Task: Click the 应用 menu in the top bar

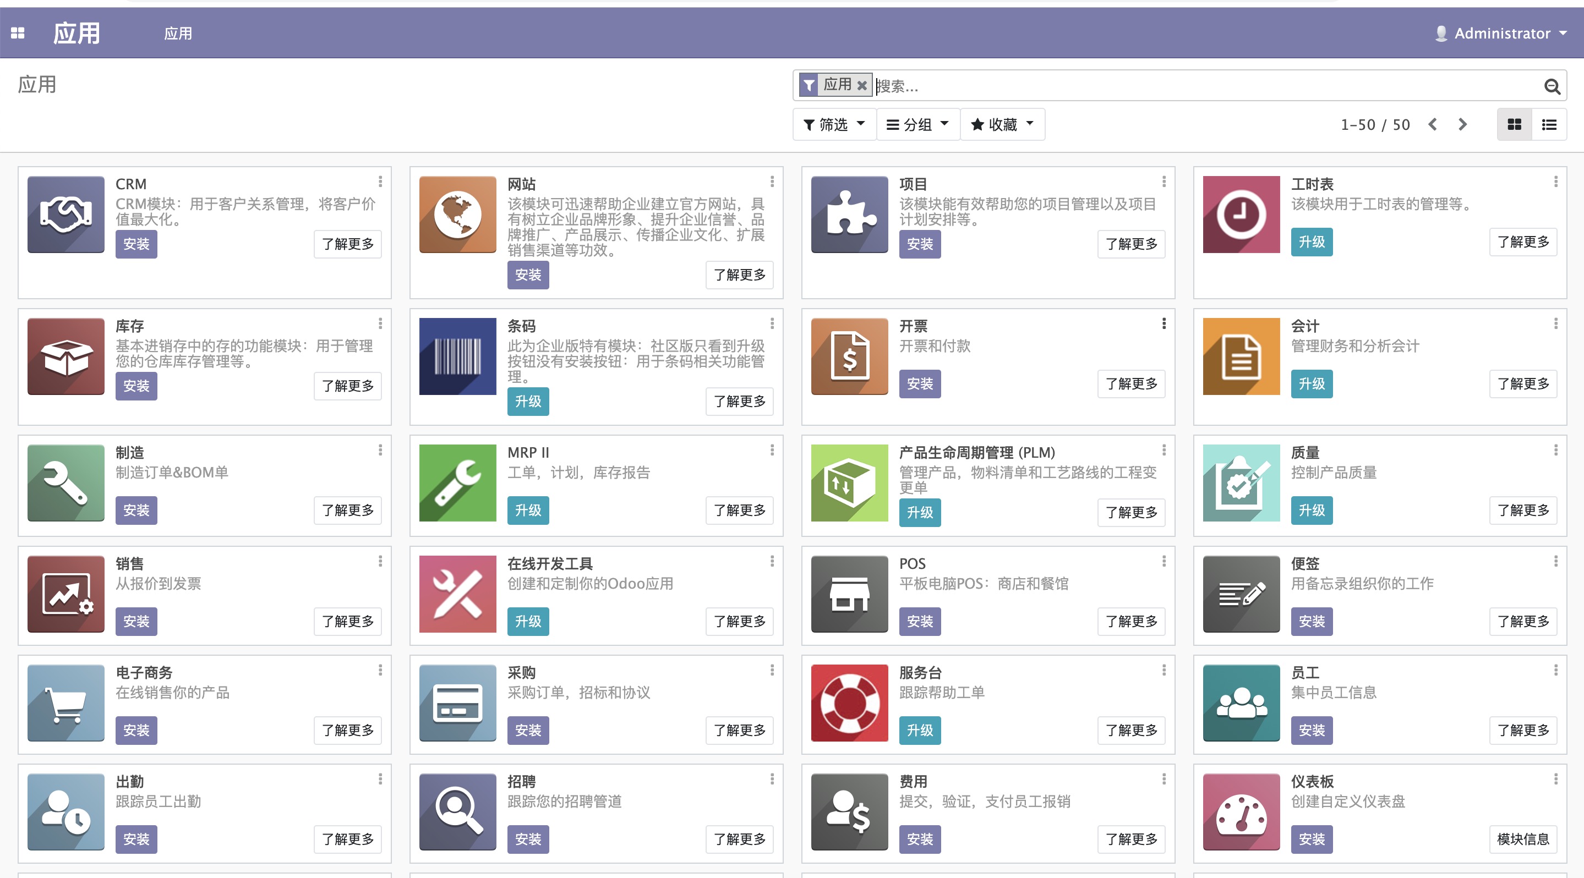Action: point(178,33)
